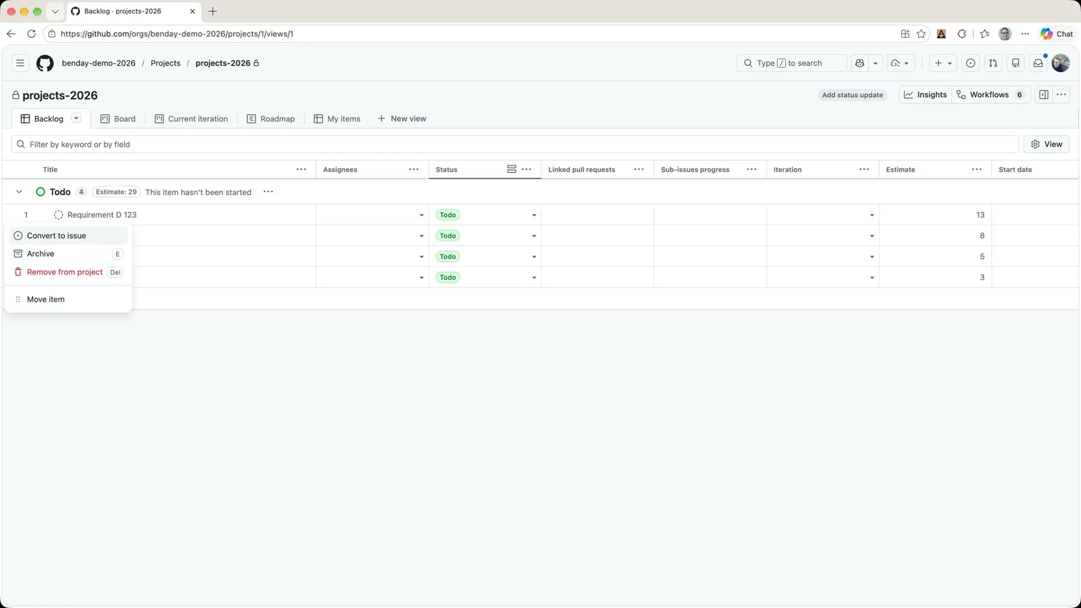
Task: Reload the page in browser
Action: tap(31, 34)
